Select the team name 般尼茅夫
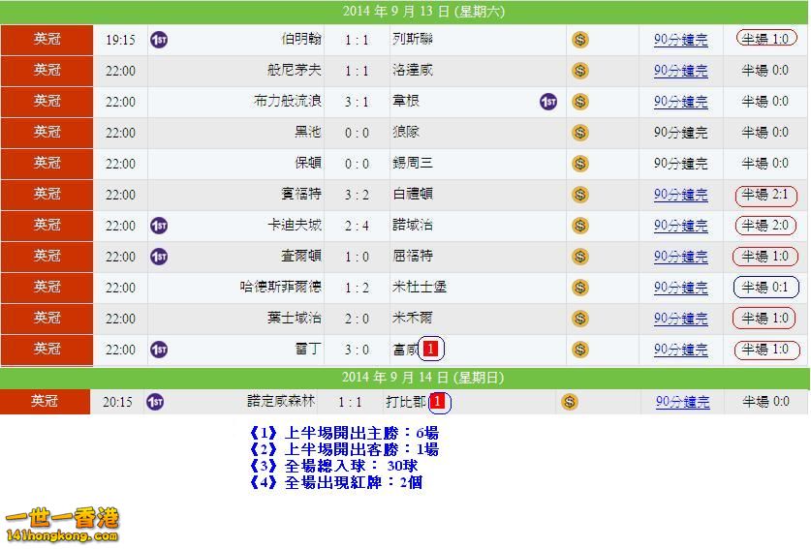The image size is (811, 549). click(295, 71)
